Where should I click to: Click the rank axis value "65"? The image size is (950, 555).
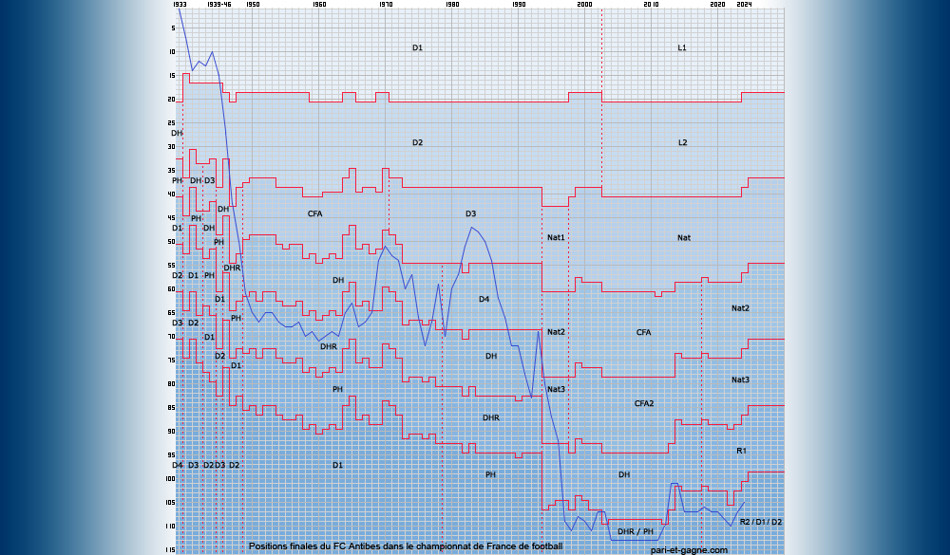pyautogui.click(x=172, y=313)
